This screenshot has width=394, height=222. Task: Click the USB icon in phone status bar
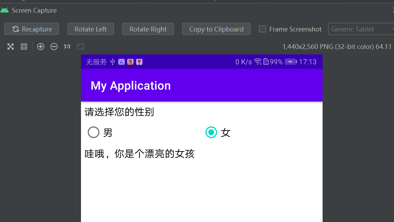click(112, 62)
